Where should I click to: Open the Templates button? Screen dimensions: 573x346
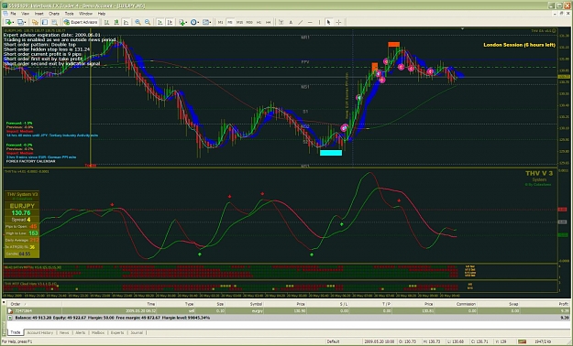(205, 22)
